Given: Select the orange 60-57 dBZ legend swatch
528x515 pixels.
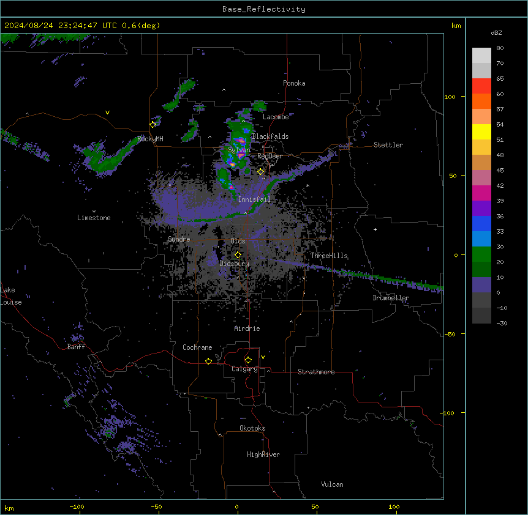Looking at the screenshot, I should click(481, 101).
